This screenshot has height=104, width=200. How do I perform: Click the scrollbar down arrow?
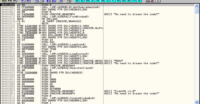point(197,102)
